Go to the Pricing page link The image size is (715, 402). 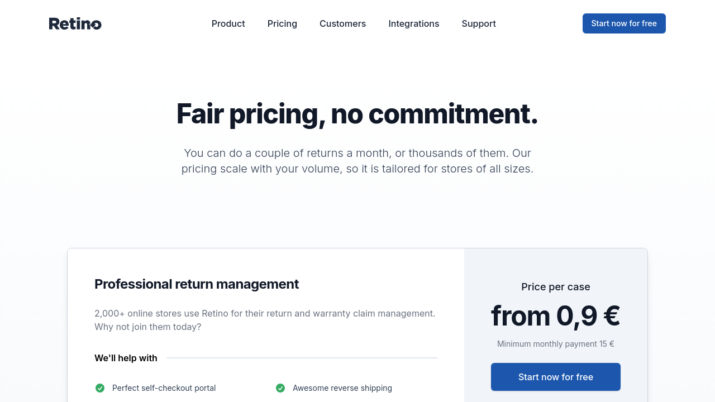tap(282, 23)
